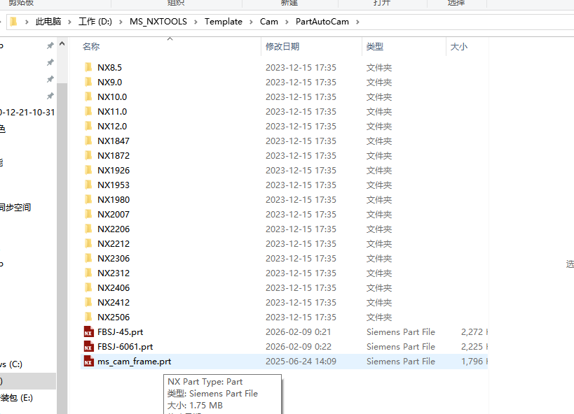Select the NX1980 folder icon

88,199
